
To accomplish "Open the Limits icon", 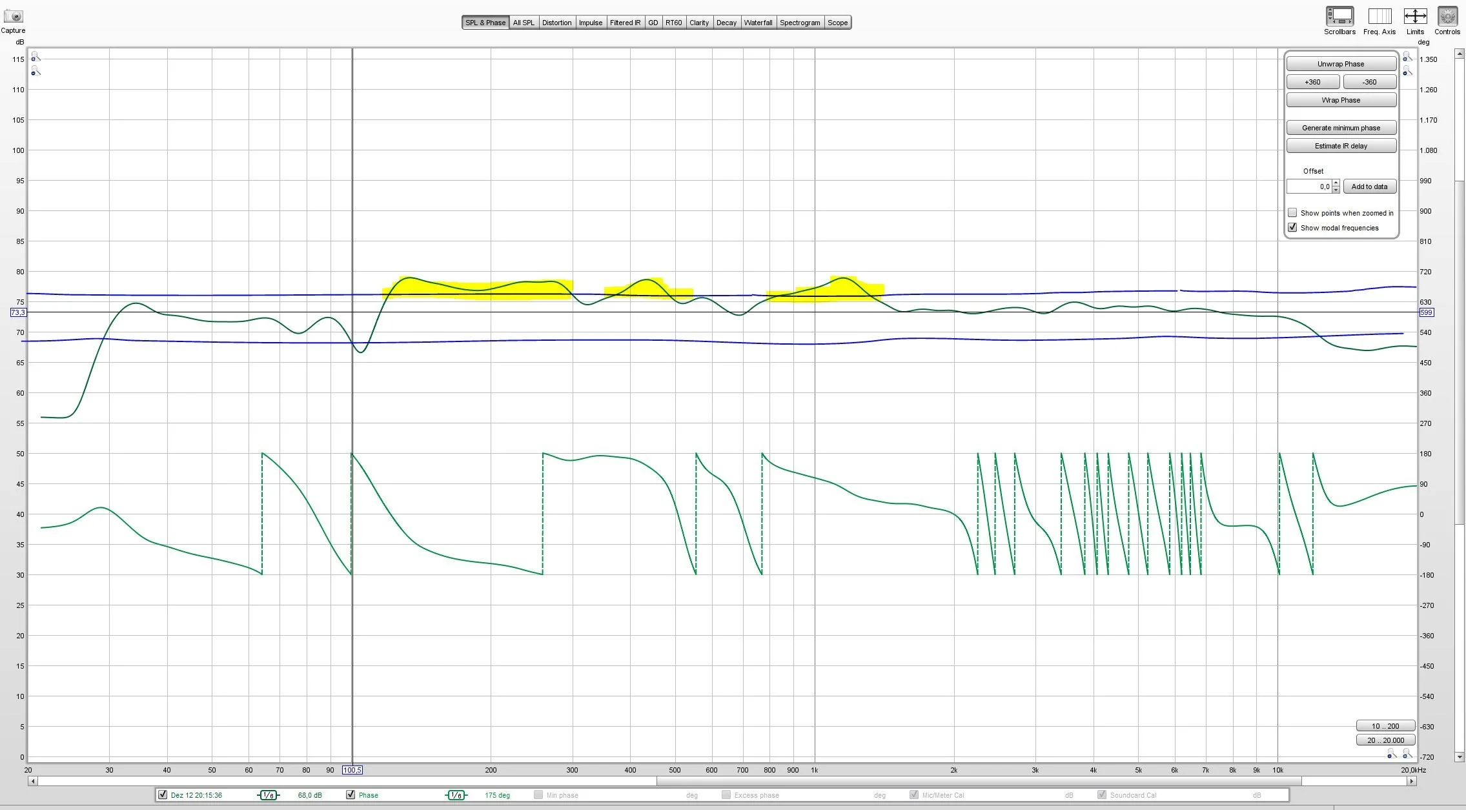I will pos(1415,16).
